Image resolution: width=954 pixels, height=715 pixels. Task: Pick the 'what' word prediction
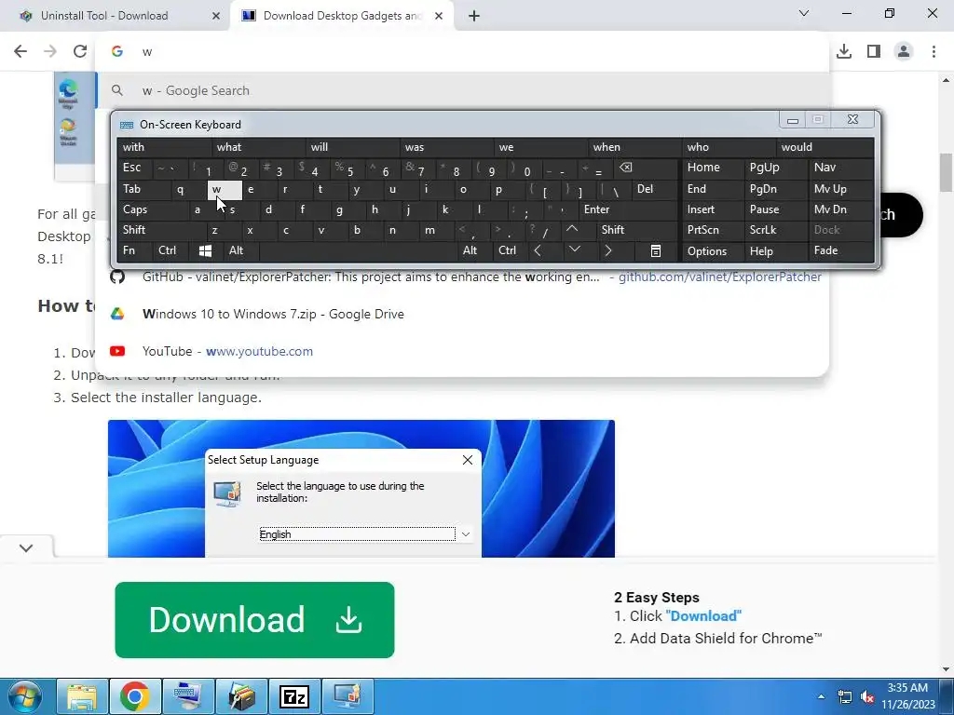point(258,147)
